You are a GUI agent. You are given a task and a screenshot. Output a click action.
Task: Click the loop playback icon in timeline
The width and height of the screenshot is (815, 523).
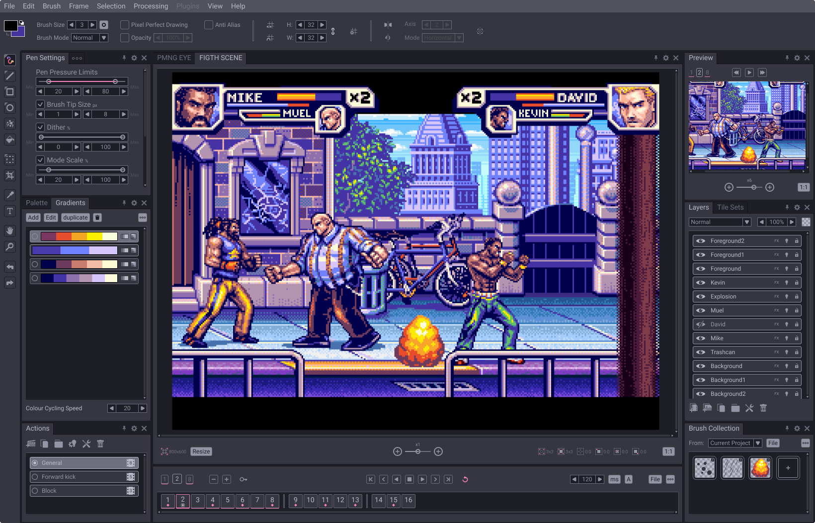[465, 479]
